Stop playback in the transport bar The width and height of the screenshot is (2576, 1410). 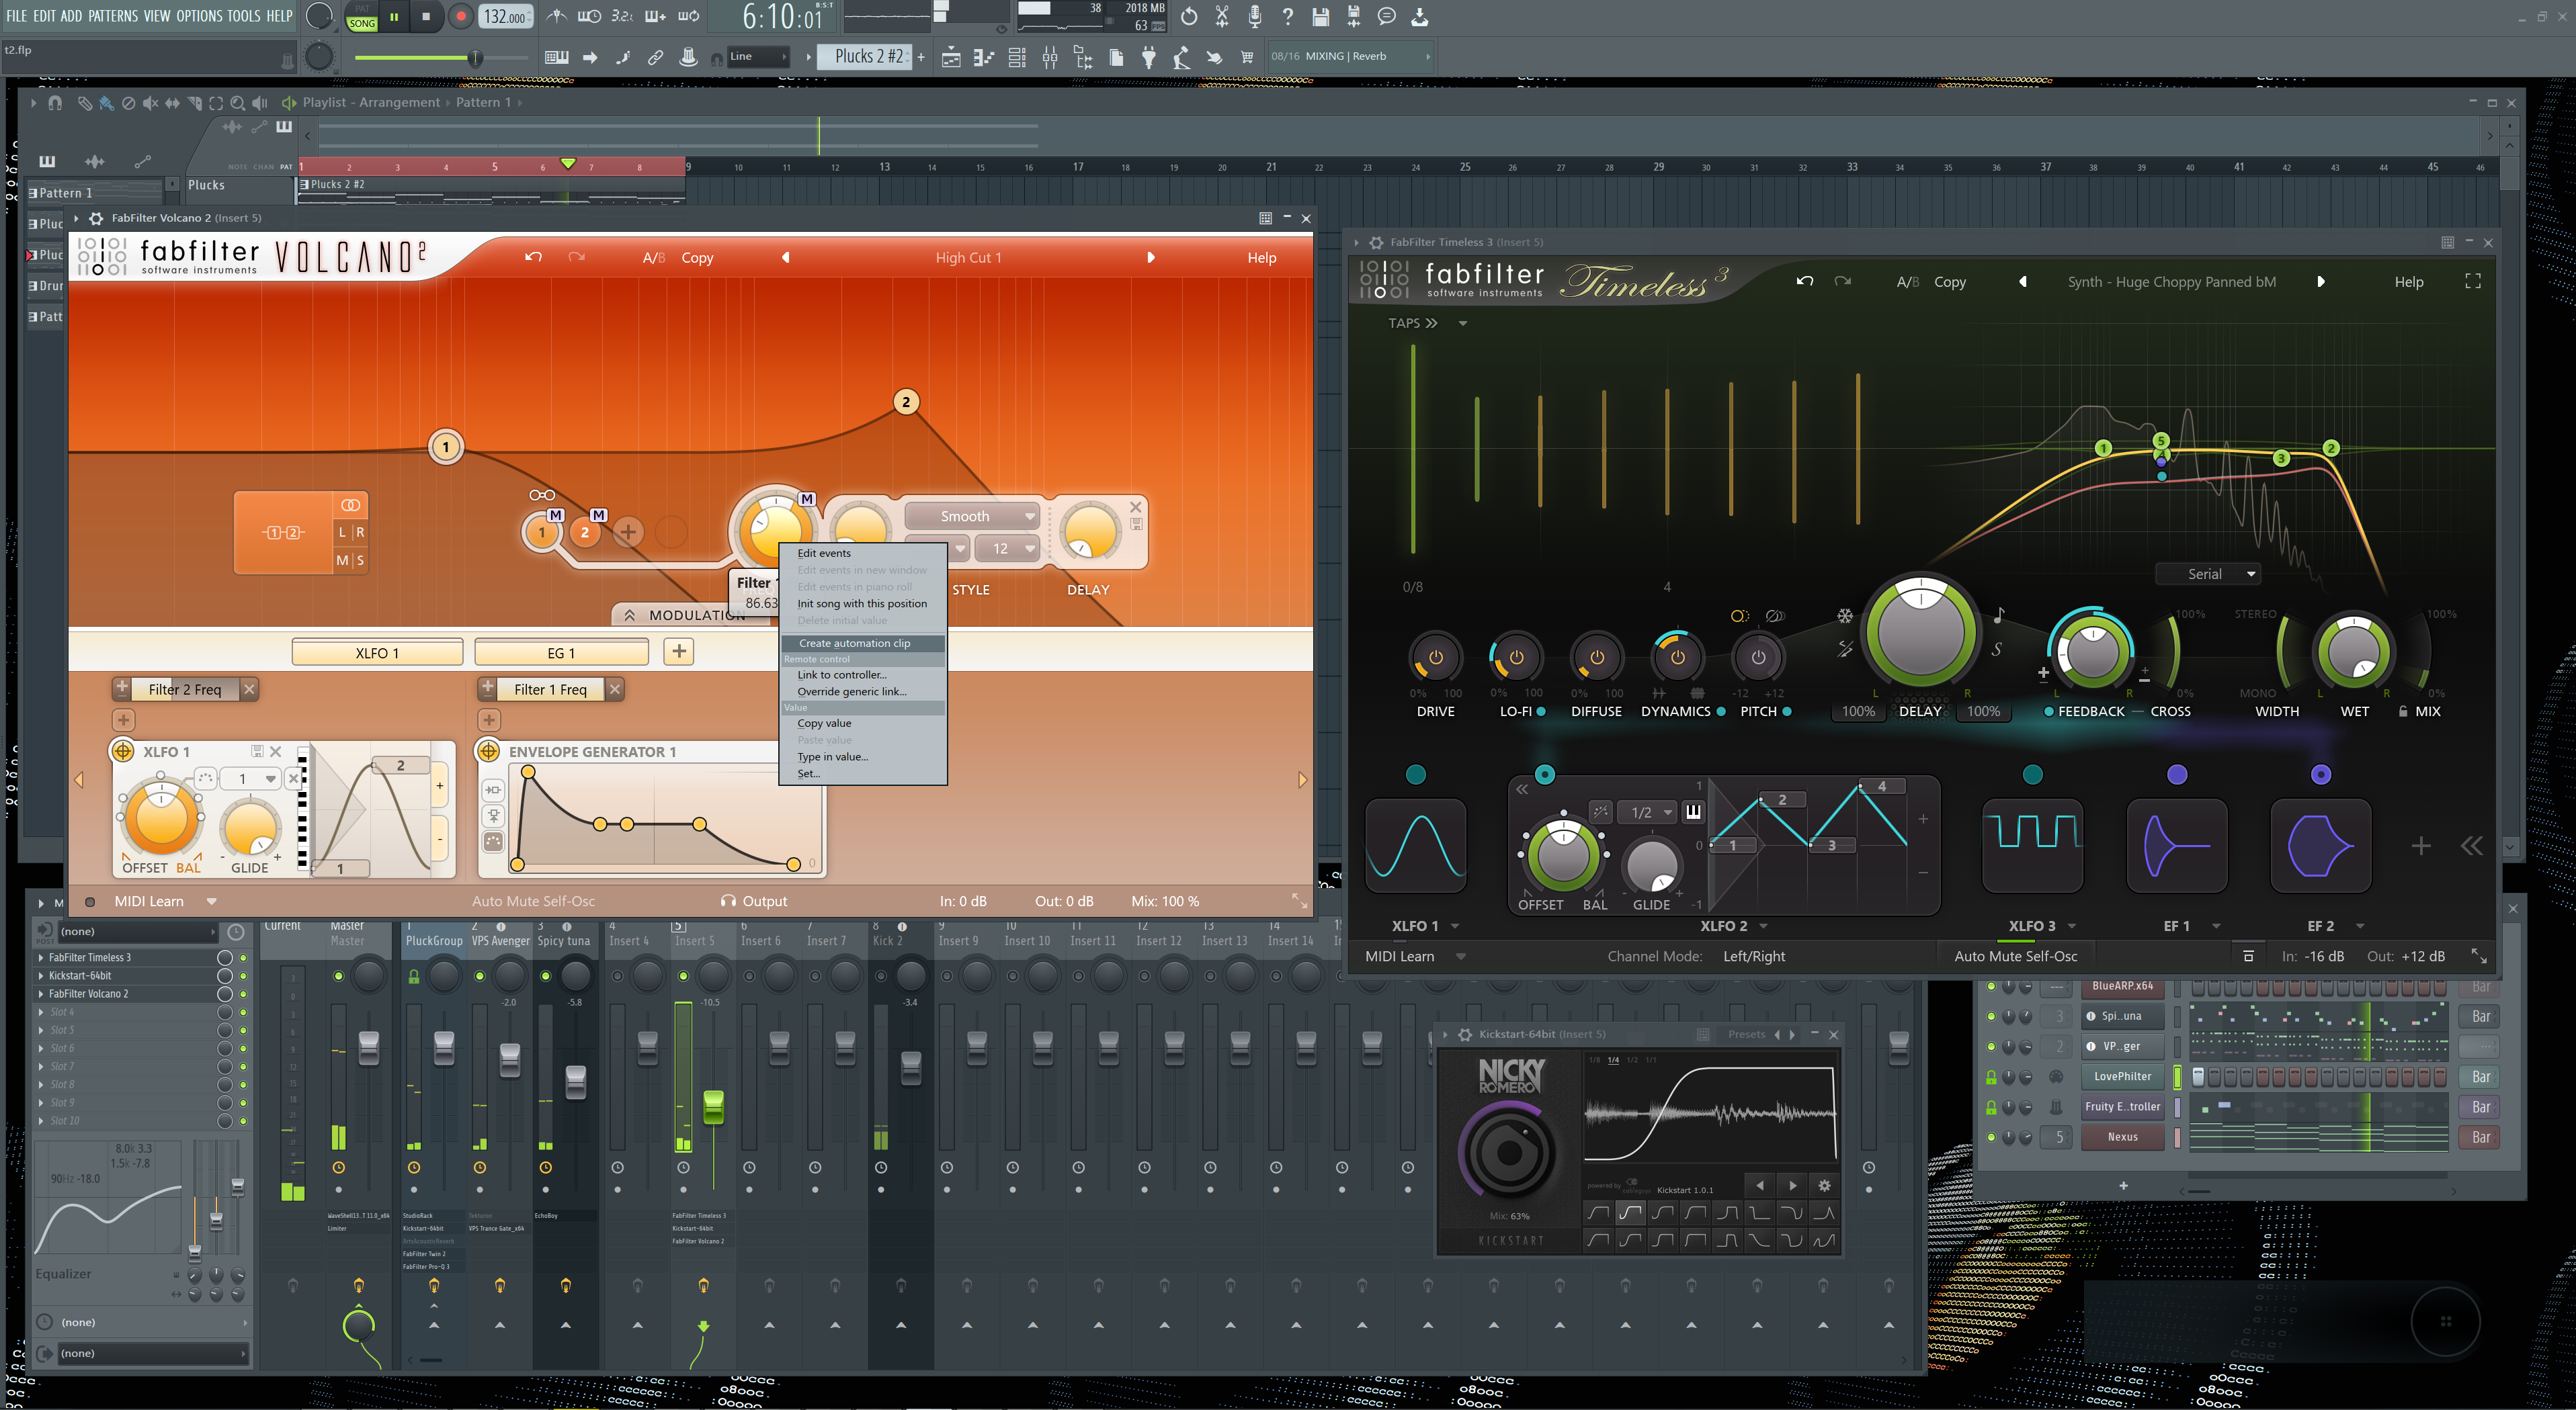click(426, 16)
